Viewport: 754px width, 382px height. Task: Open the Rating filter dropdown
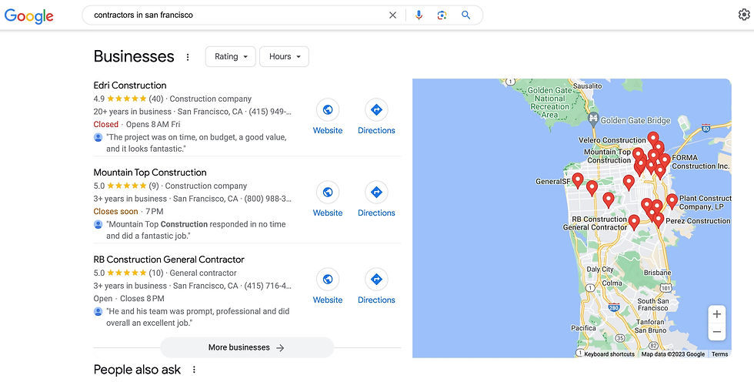[230, 57]
